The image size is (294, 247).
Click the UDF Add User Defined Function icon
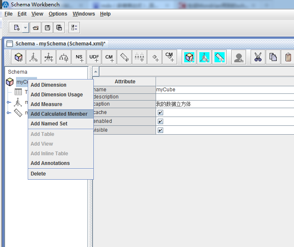[94, 57]
